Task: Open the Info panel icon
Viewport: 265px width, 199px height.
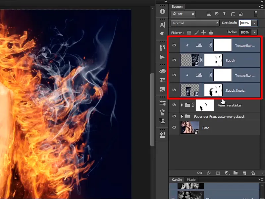Action: click(x=162, y=11)
